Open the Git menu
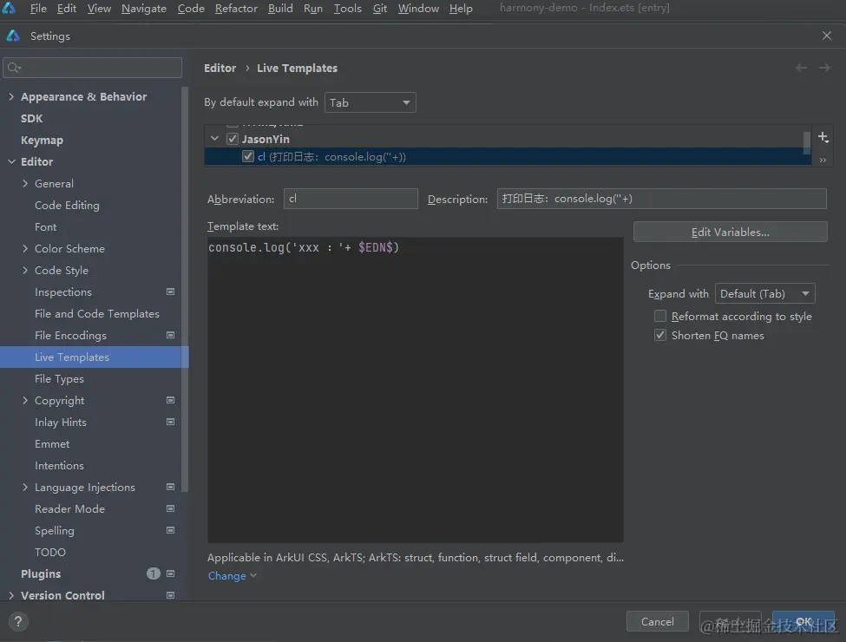Image resolution: width=846 pixels, height=642 pixels. click(x=380, y=8)
